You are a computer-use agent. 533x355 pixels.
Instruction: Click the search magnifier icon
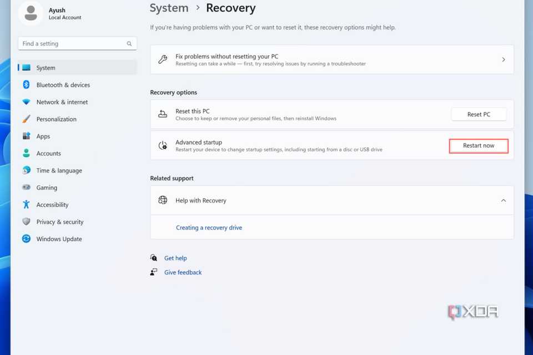click(129, 43)
